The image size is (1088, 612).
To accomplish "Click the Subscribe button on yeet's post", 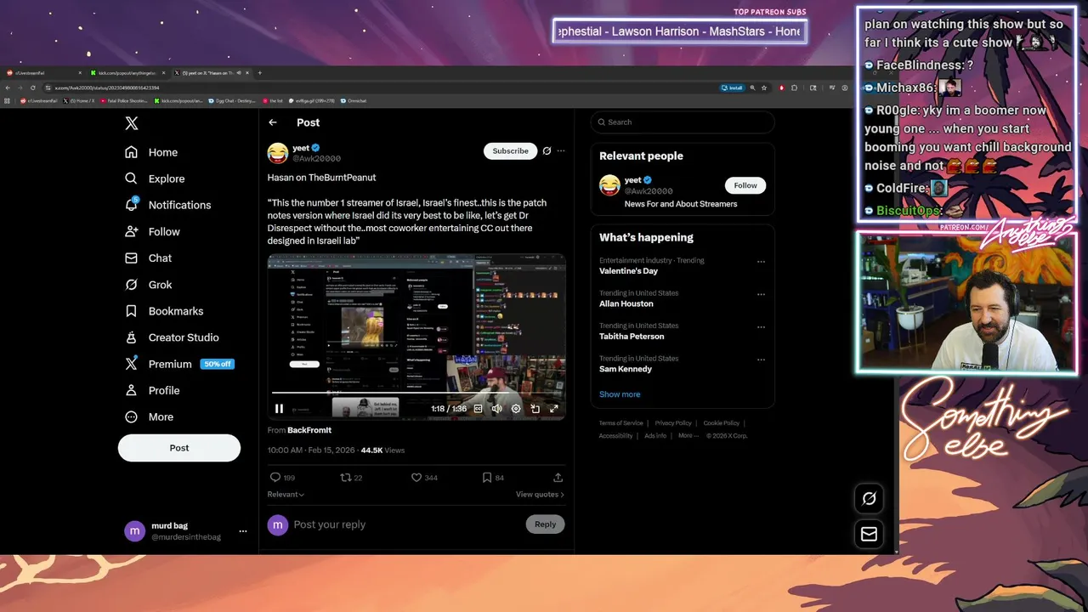I will point(510,150).
